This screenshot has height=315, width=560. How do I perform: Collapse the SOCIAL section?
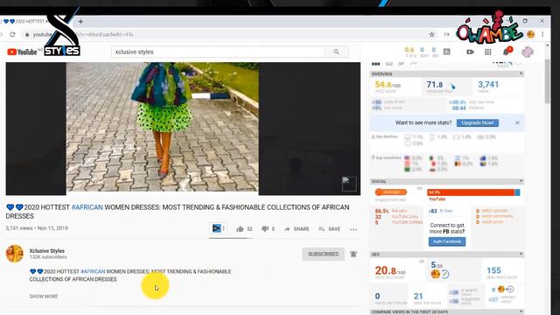coord(521,181)
